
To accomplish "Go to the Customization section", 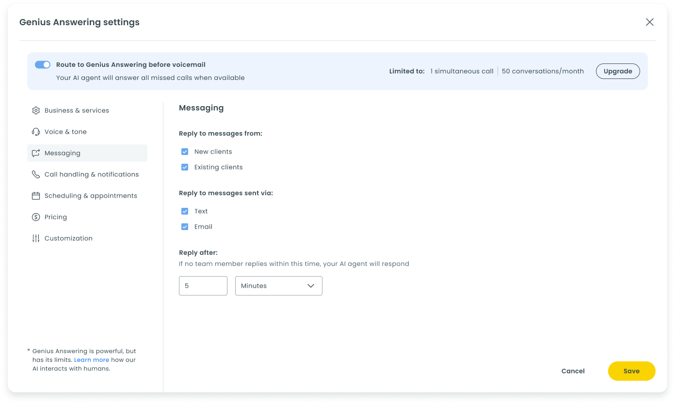I will point(87,238).
